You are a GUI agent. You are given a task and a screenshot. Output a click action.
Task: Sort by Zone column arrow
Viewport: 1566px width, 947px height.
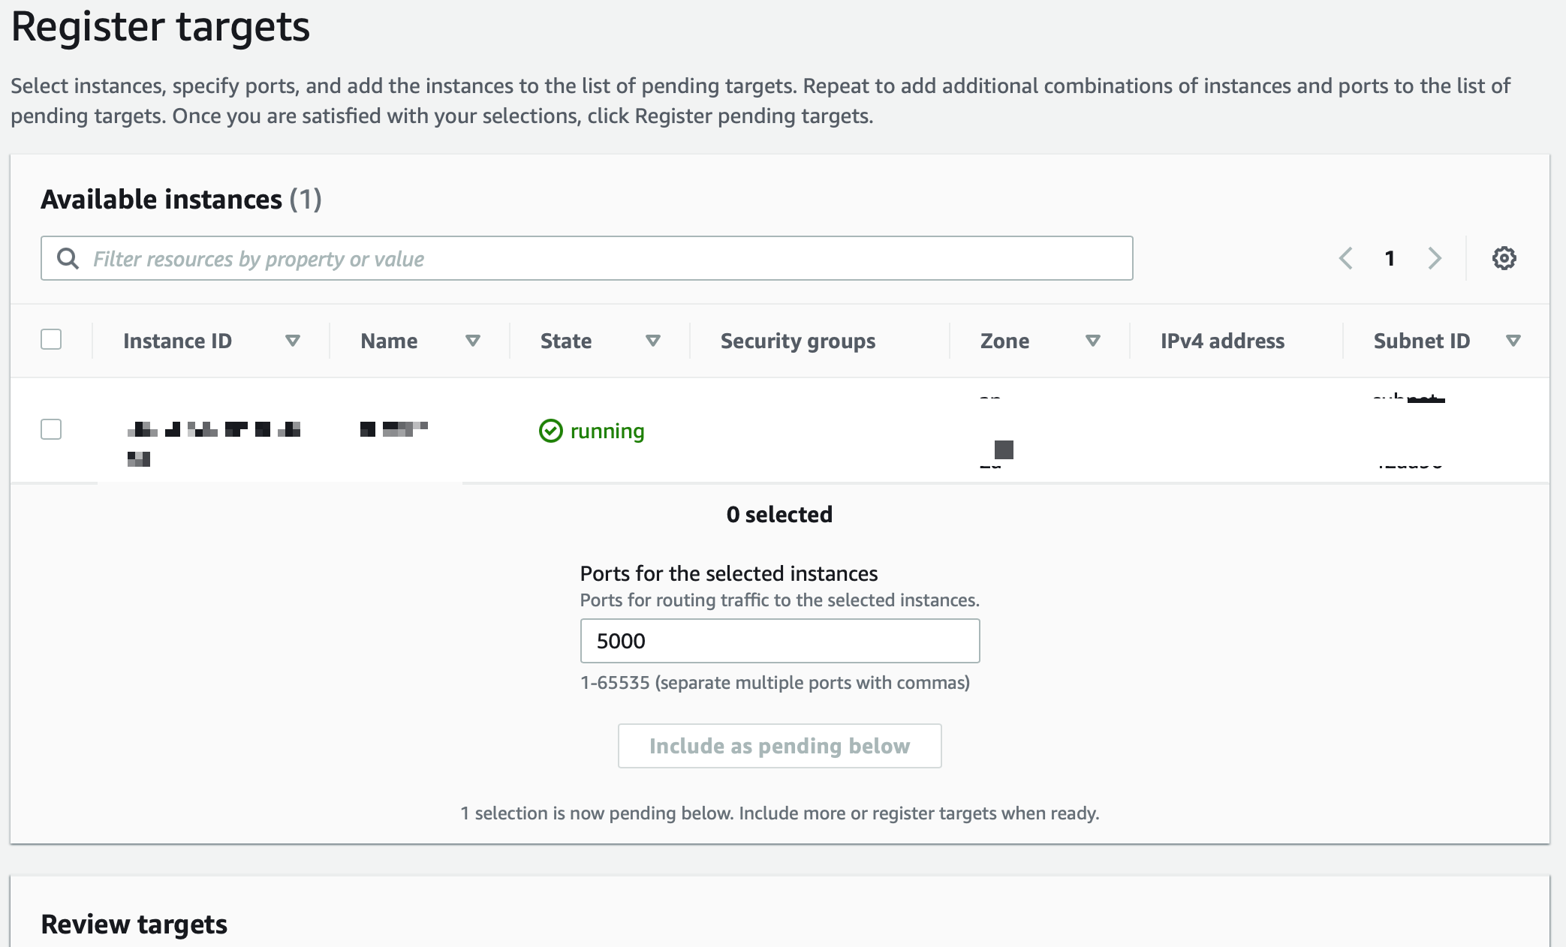coord(1093,341)
